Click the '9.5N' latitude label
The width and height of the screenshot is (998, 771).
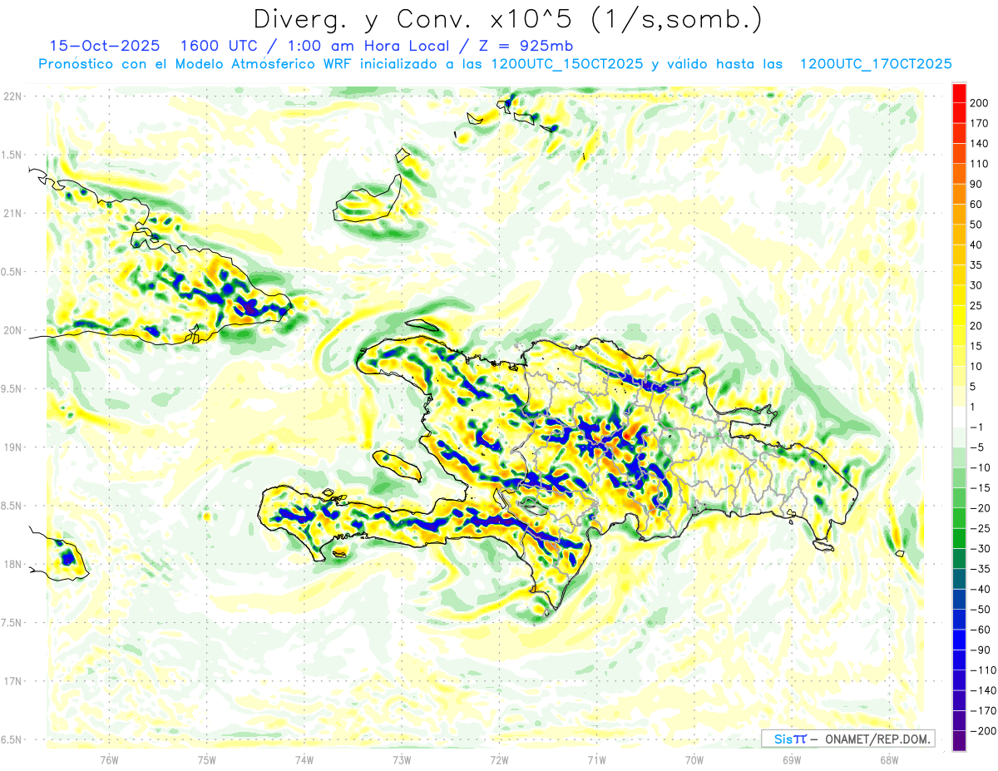(x=12, y=388)
